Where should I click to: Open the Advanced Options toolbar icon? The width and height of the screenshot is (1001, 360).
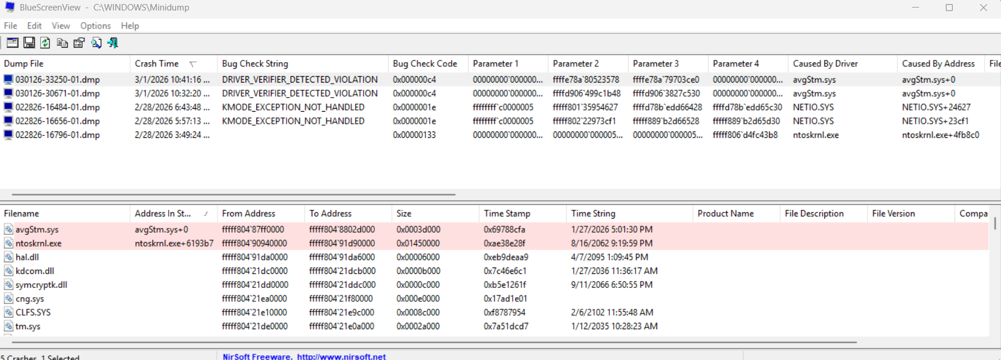point(12,42)
